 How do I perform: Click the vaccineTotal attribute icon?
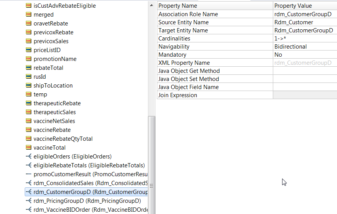point(28,148)
